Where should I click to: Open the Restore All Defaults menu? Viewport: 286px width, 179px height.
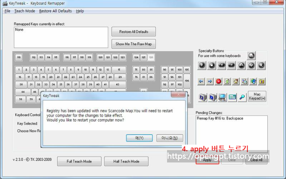56,11
